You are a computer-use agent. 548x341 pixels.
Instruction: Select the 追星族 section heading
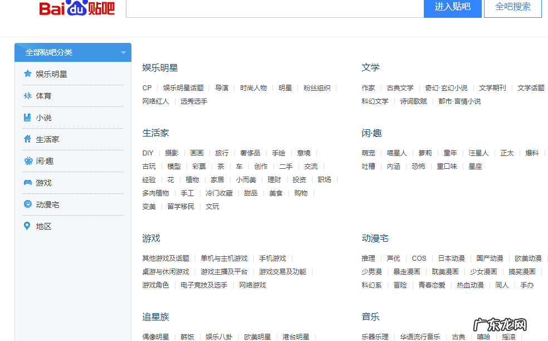coord(154,316)
